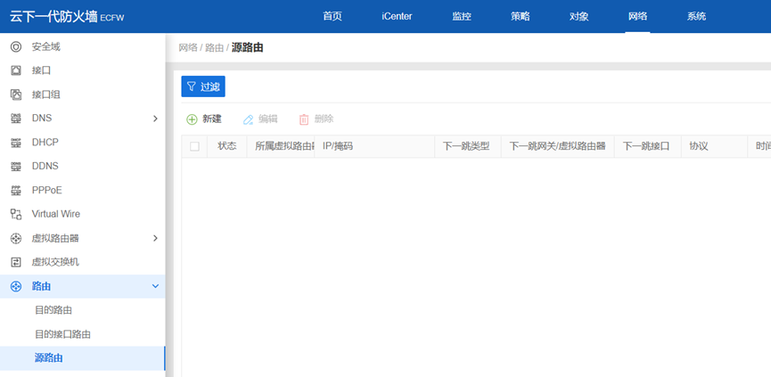Expand the 虚拟路由器 submenu arrow
This screenshot has width=771, height=377.
pyautogui.click(x=155, y=238)
